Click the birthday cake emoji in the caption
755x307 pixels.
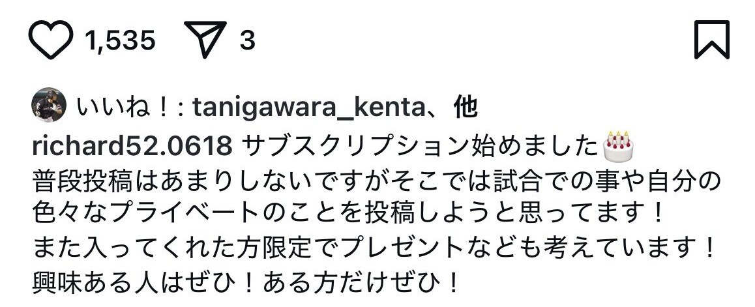(x=618, y=147)
